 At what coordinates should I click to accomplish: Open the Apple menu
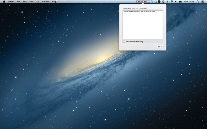point(4,2)
